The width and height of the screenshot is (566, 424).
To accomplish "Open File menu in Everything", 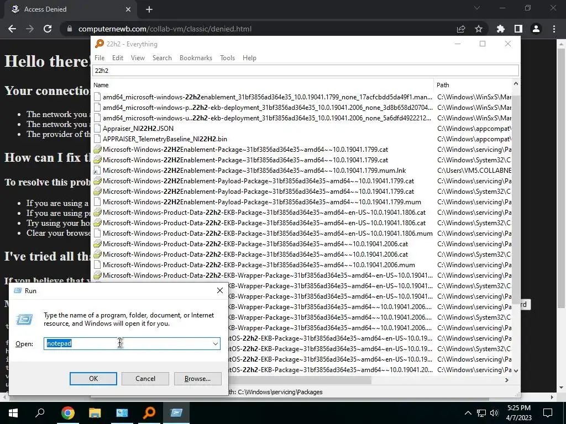I will (99, 57).
